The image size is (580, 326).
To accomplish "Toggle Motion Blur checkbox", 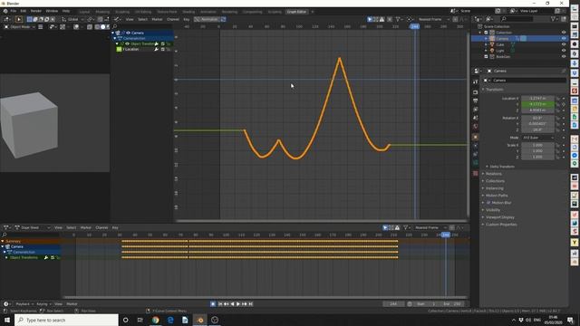I will tap(488, 203).
